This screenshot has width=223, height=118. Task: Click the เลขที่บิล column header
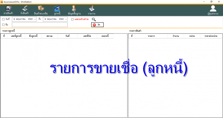[87, 36]
